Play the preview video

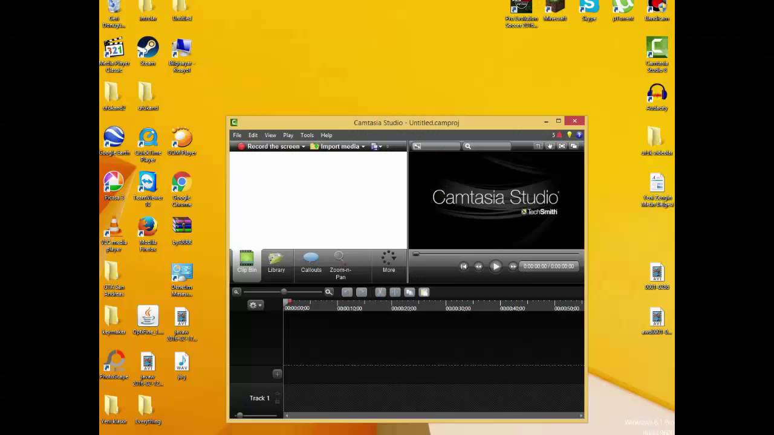coord(496,266)
